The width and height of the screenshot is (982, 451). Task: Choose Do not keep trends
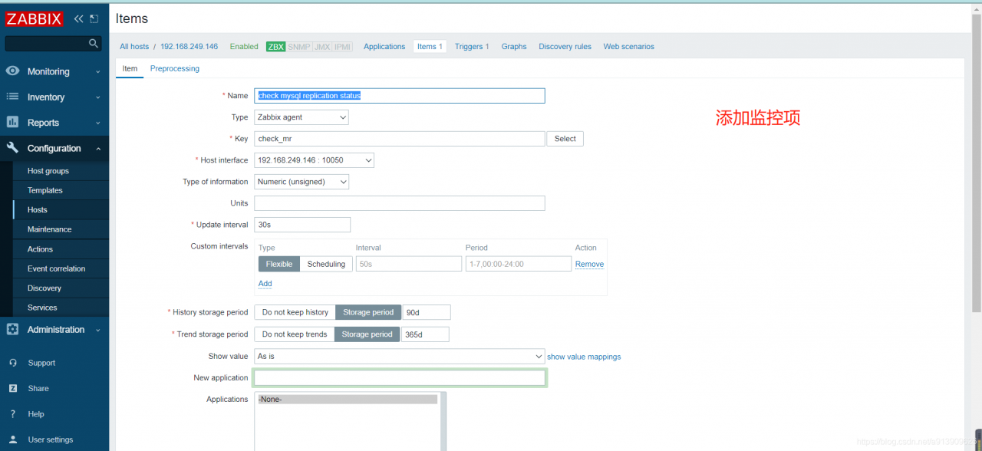[x=295, y=334]
